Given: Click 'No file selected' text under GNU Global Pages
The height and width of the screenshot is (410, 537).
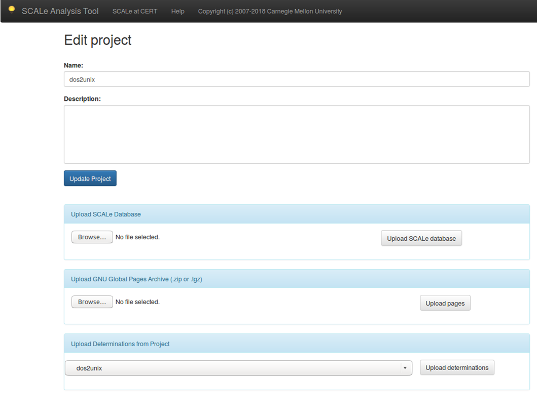Looking at the screenshot, I should [x=137, y=302].
